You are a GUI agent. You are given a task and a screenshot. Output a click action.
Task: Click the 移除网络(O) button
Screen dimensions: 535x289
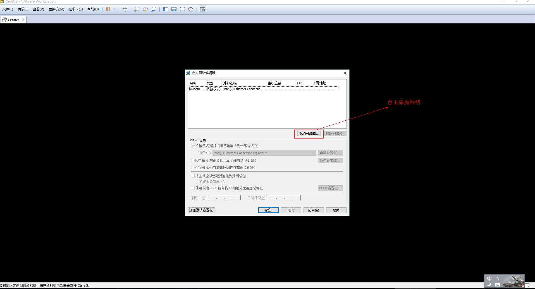pos(335,133)
